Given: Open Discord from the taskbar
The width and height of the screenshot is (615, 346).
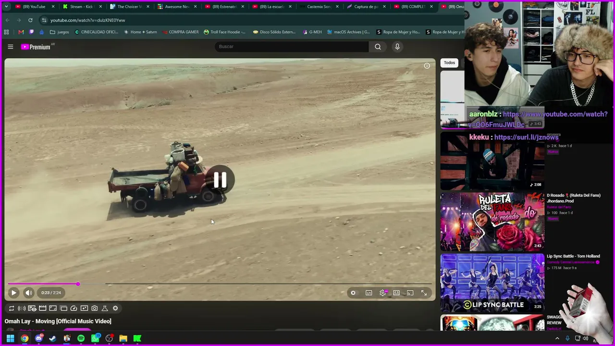Looking at the screenshot, I should [x=39, y=338].
